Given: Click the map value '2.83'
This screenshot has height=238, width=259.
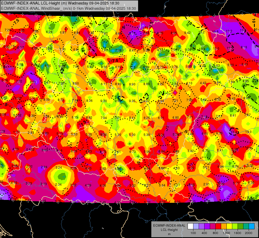Looking at the screenshot, I should coord(31,133).
